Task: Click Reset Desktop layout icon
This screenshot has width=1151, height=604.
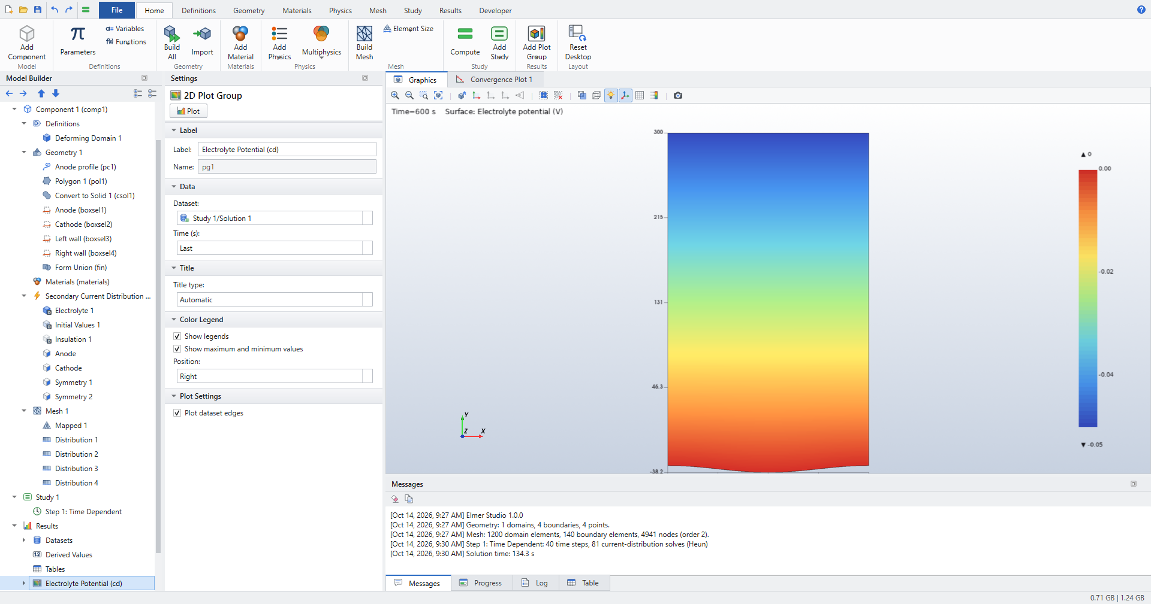Action: click(578, 43)
